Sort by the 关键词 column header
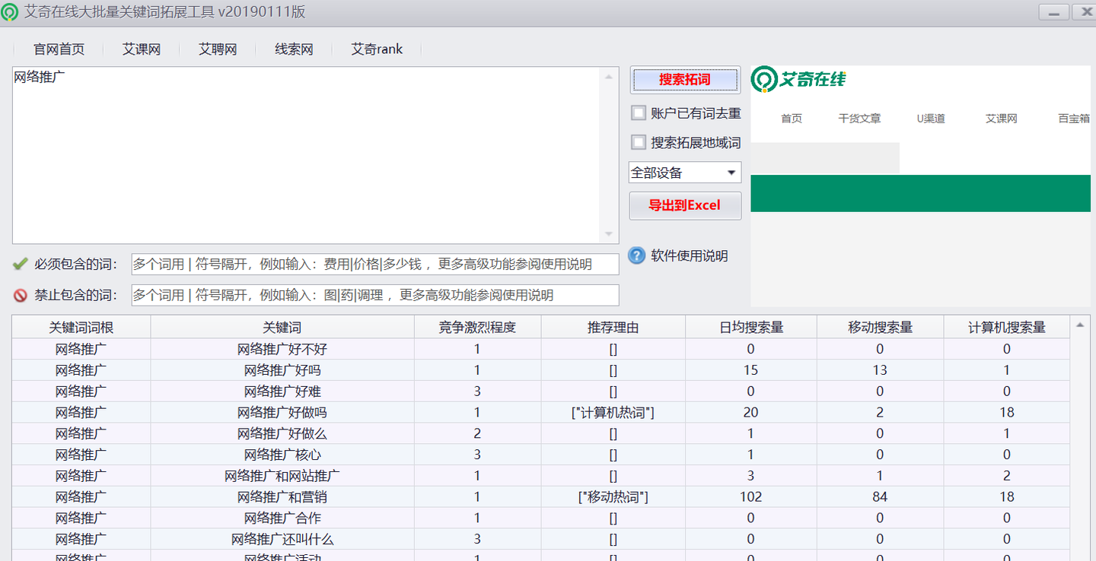This screenshot has width=1096, height=561. 282,328
